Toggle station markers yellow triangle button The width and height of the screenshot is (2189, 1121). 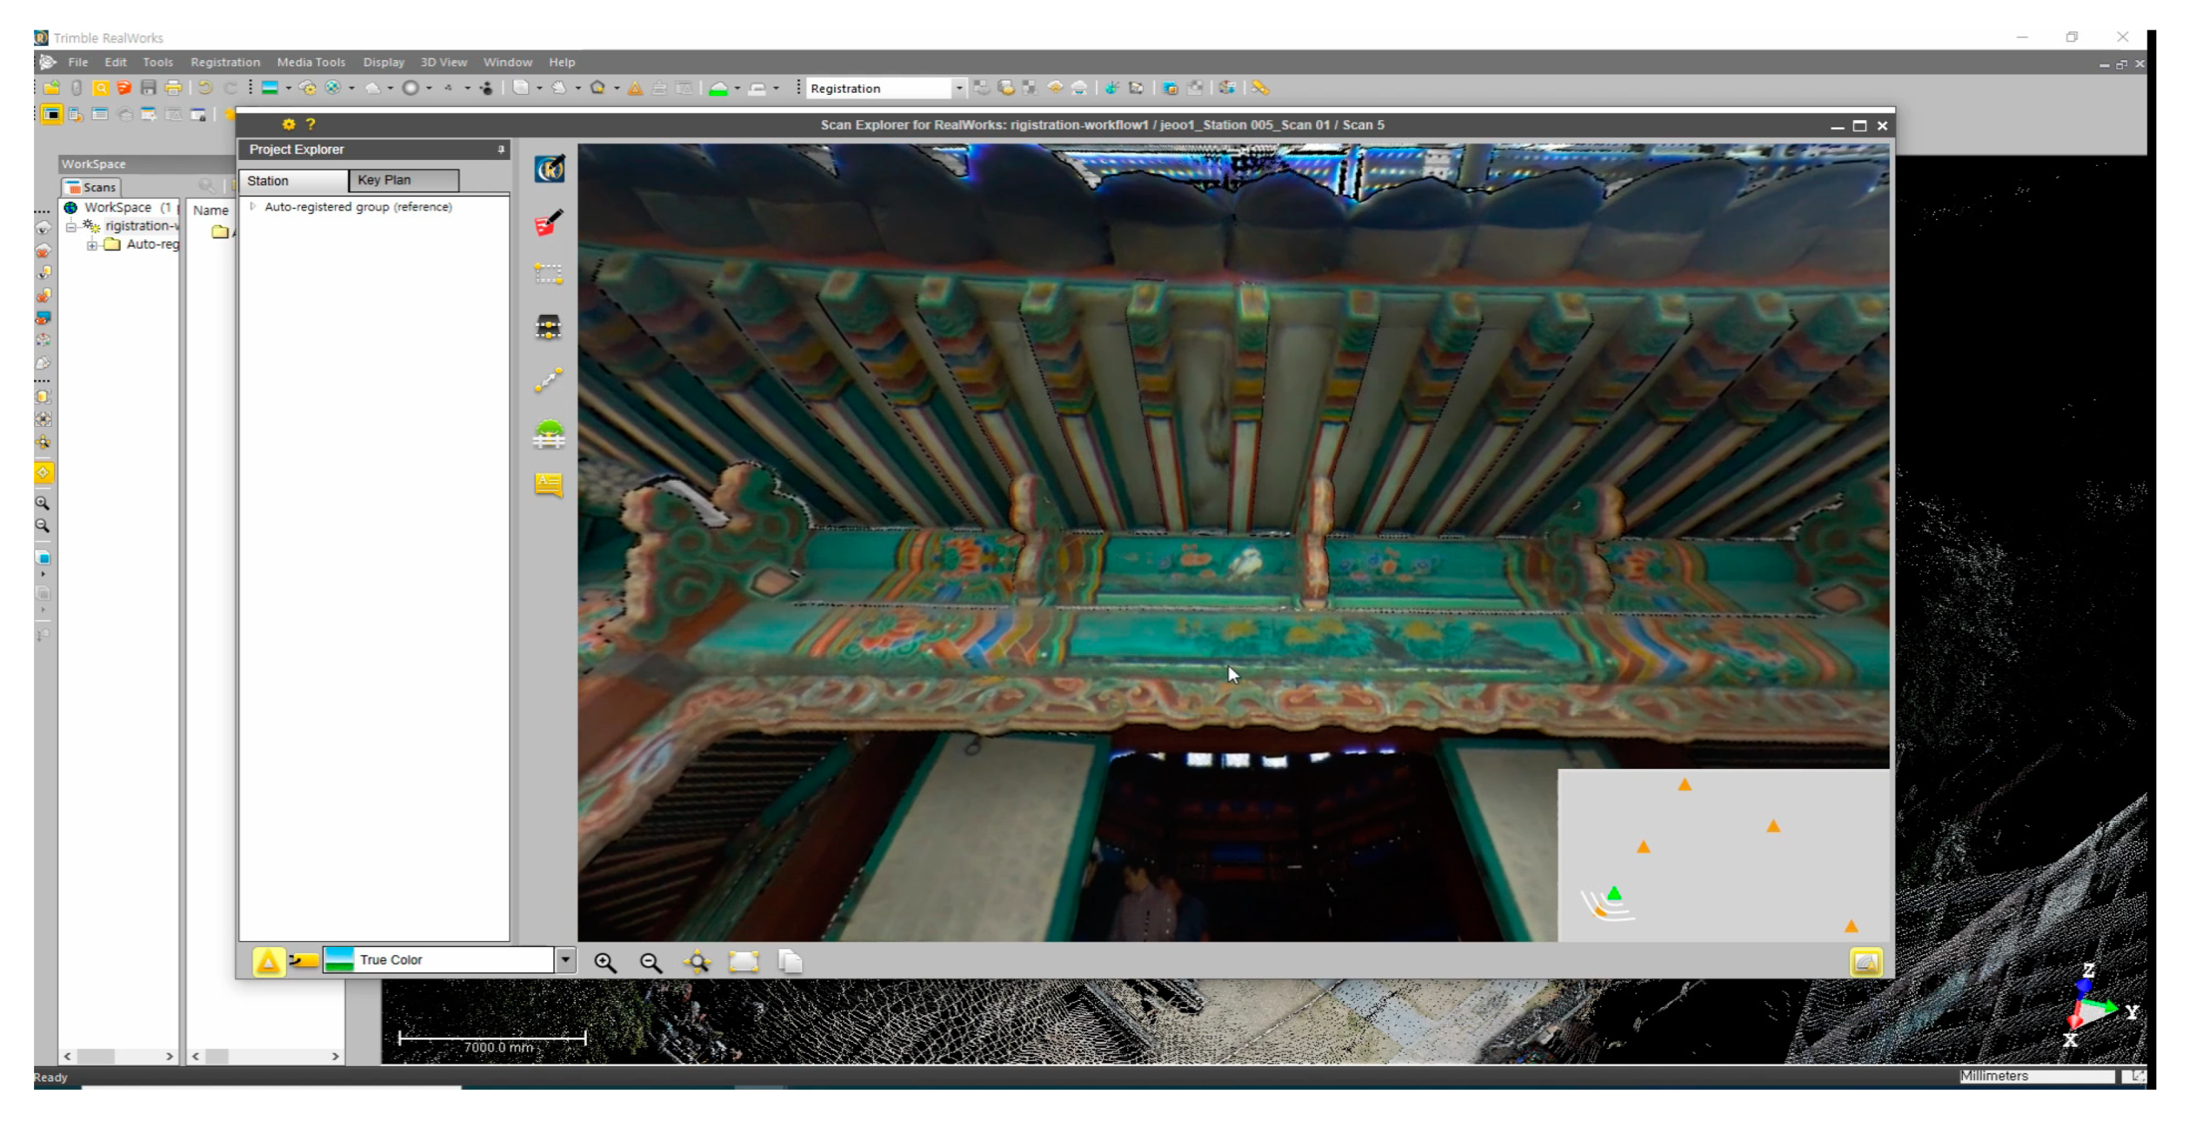(x=268, y=961)
